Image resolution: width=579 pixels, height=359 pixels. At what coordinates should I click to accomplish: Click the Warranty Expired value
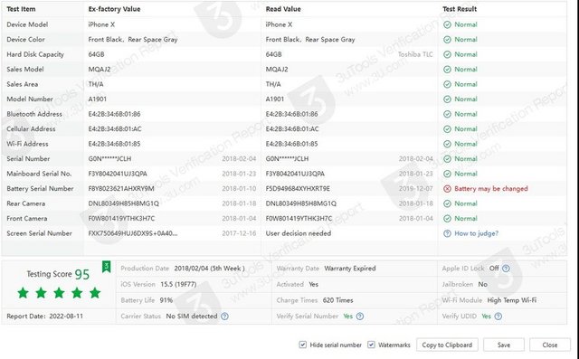pos(350,269)
